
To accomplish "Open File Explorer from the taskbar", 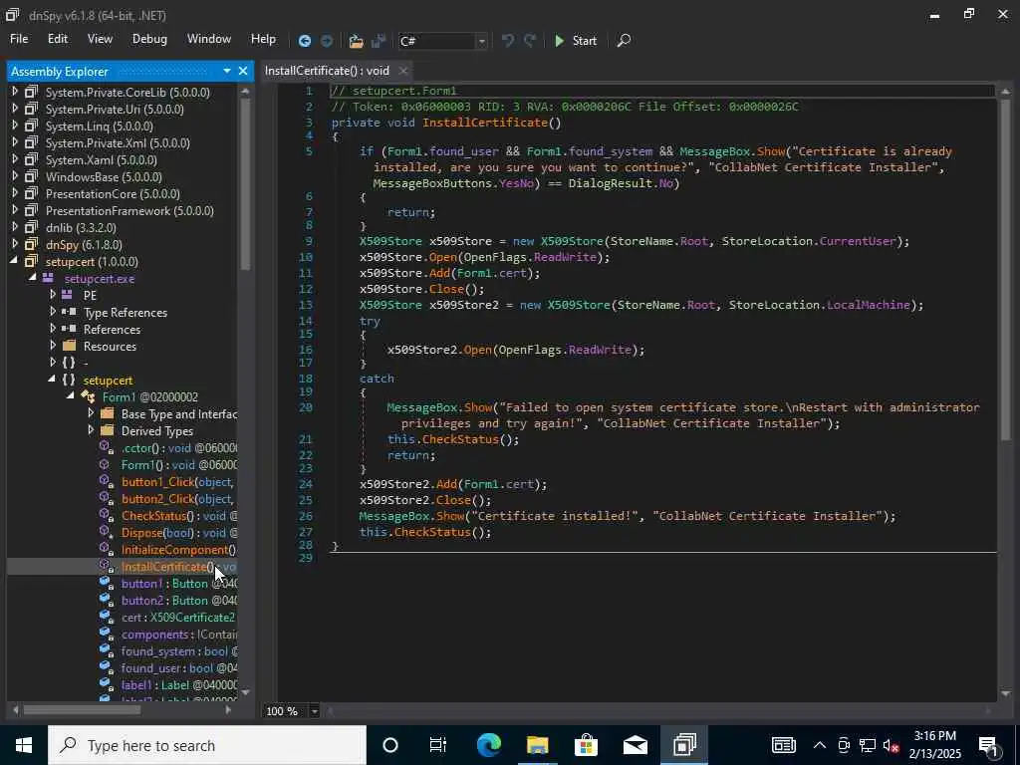I will click(537, 745).
